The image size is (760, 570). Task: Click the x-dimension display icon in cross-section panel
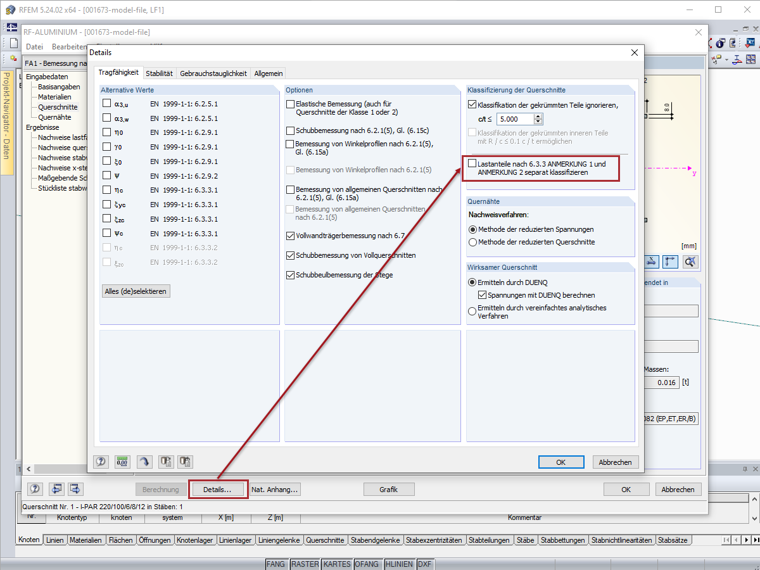tap(651, 262)
